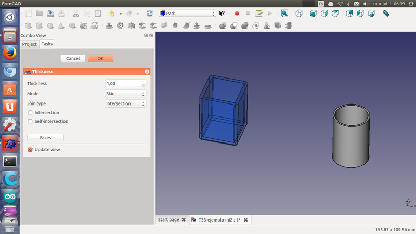The width and height of the screenshot is (416, 234).
Task: Click the Refresh recompute icon
Action: tap(150, 14)
